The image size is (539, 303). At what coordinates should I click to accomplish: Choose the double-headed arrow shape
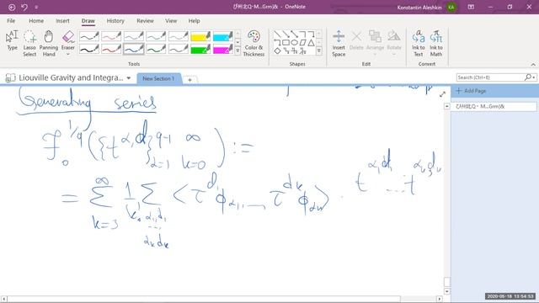(x=294, y=34)
